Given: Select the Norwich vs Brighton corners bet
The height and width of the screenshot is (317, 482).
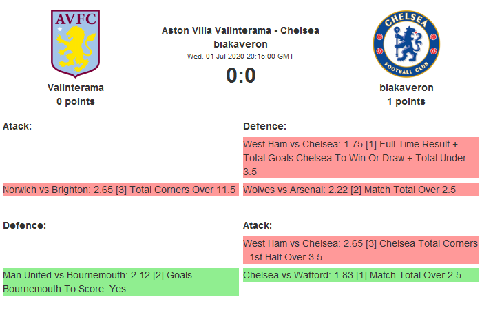Looking at the screenshot, I should tap(120, 190).
